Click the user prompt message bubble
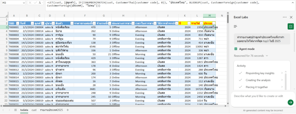 [x=262, y=39]
